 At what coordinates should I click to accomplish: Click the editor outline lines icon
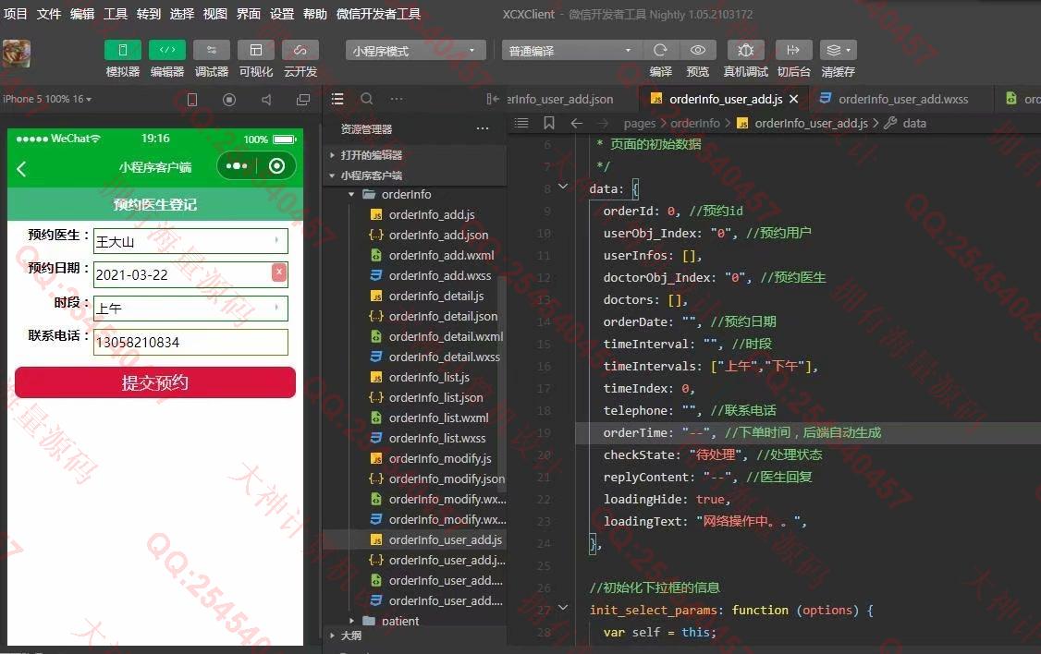521,123
